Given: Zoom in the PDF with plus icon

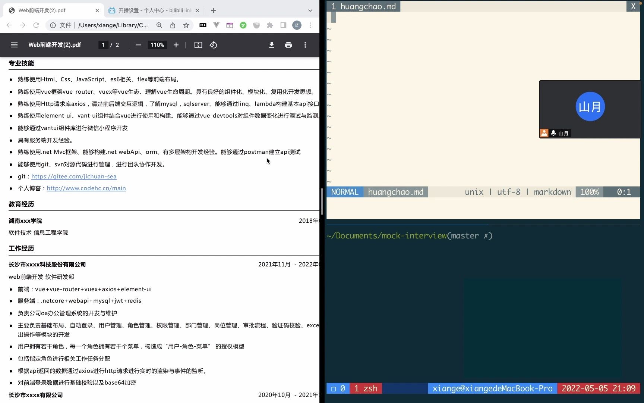Looking at the screenshot, I should pos(176,45).
